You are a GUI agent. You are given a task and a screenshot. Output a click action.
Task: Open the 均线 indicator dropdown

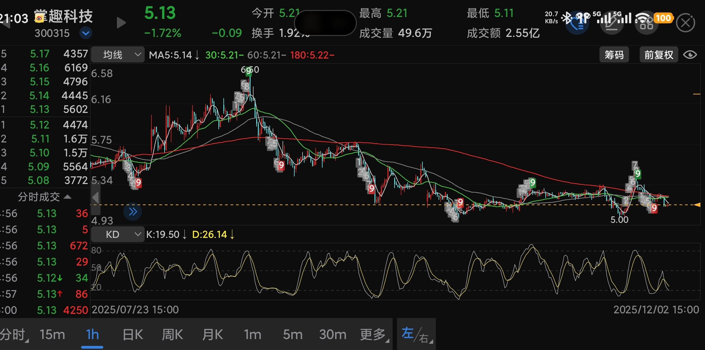[118, 55]
